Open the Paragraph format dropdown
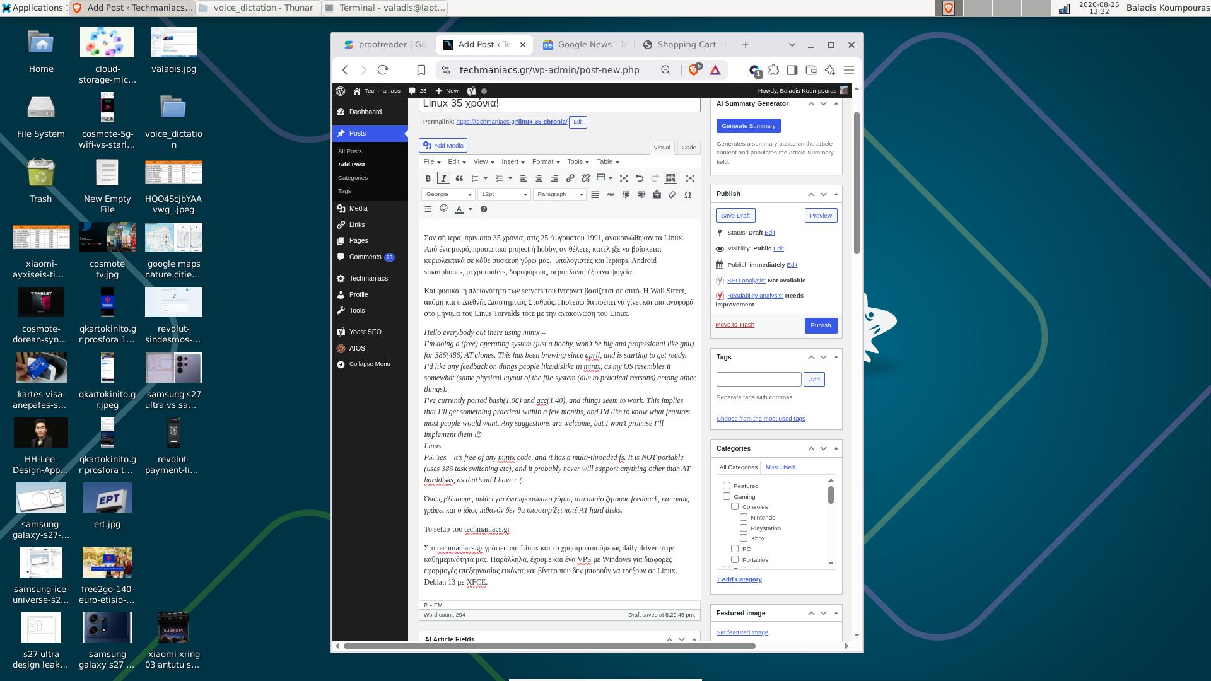 [559, 194]
